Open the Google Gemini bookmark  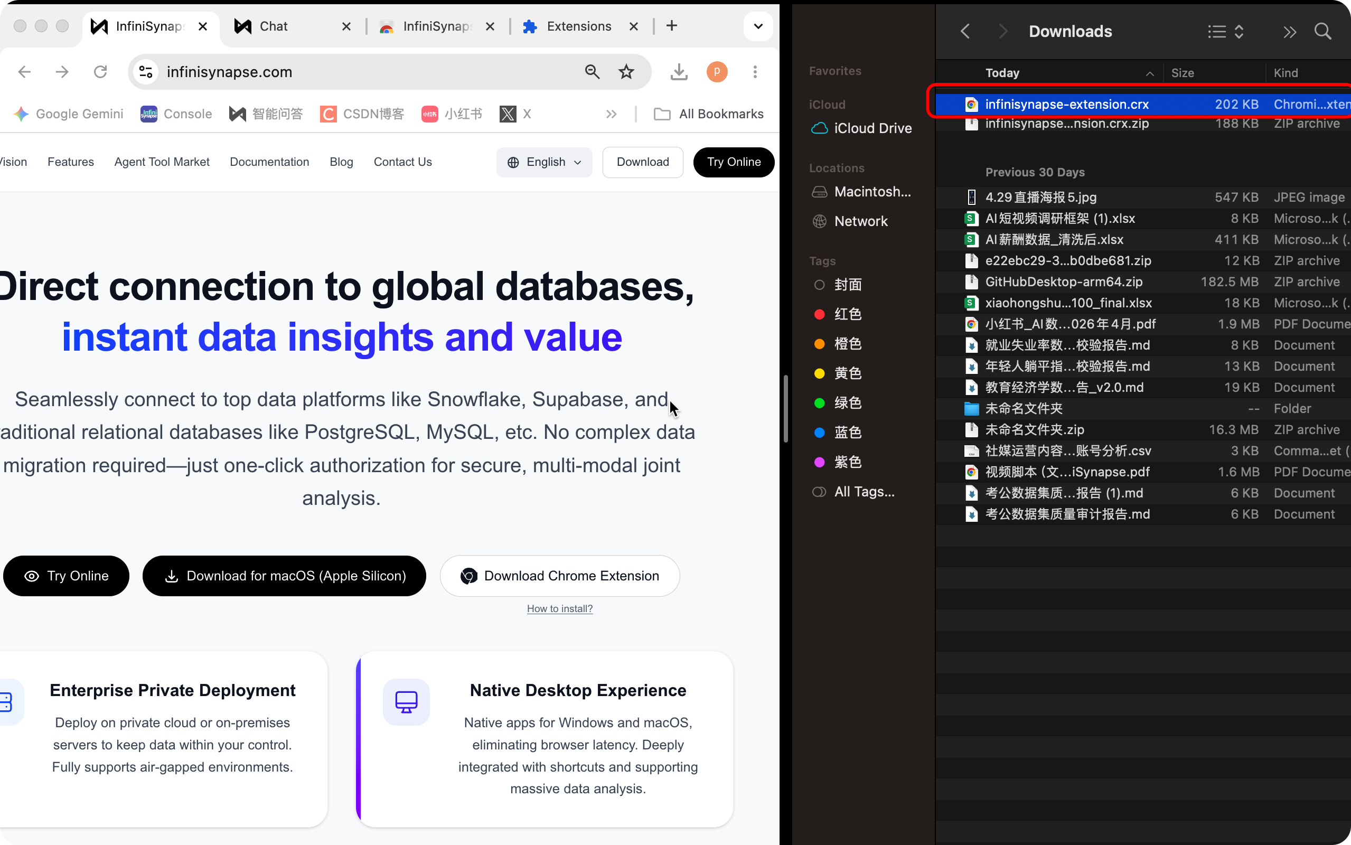coord(69,114)
